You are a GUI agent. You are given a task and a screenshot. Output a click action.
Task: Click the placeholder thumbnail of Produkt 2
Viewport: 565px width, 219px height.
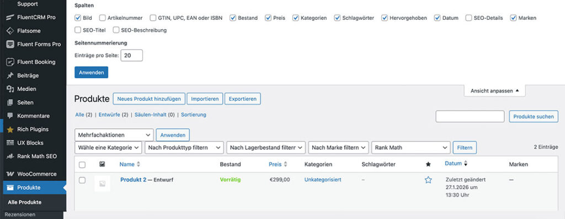click(102, 183)
